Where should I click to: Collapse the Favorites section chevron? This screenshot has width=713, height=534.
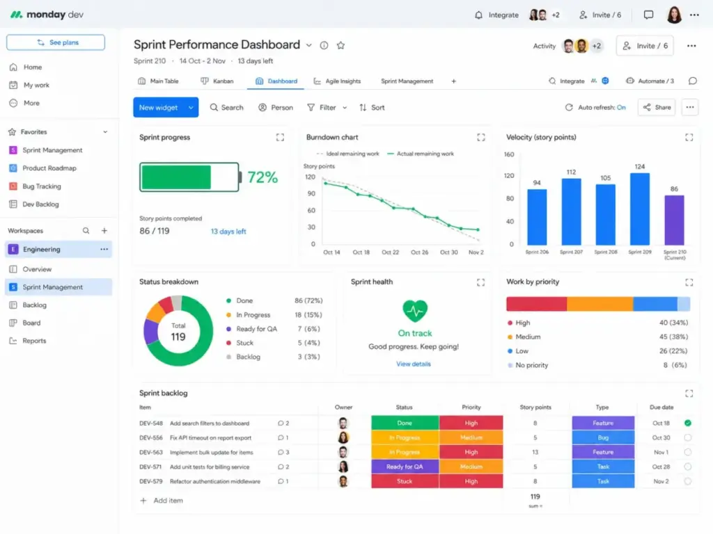pyautogui.click(x=105, y=132)
